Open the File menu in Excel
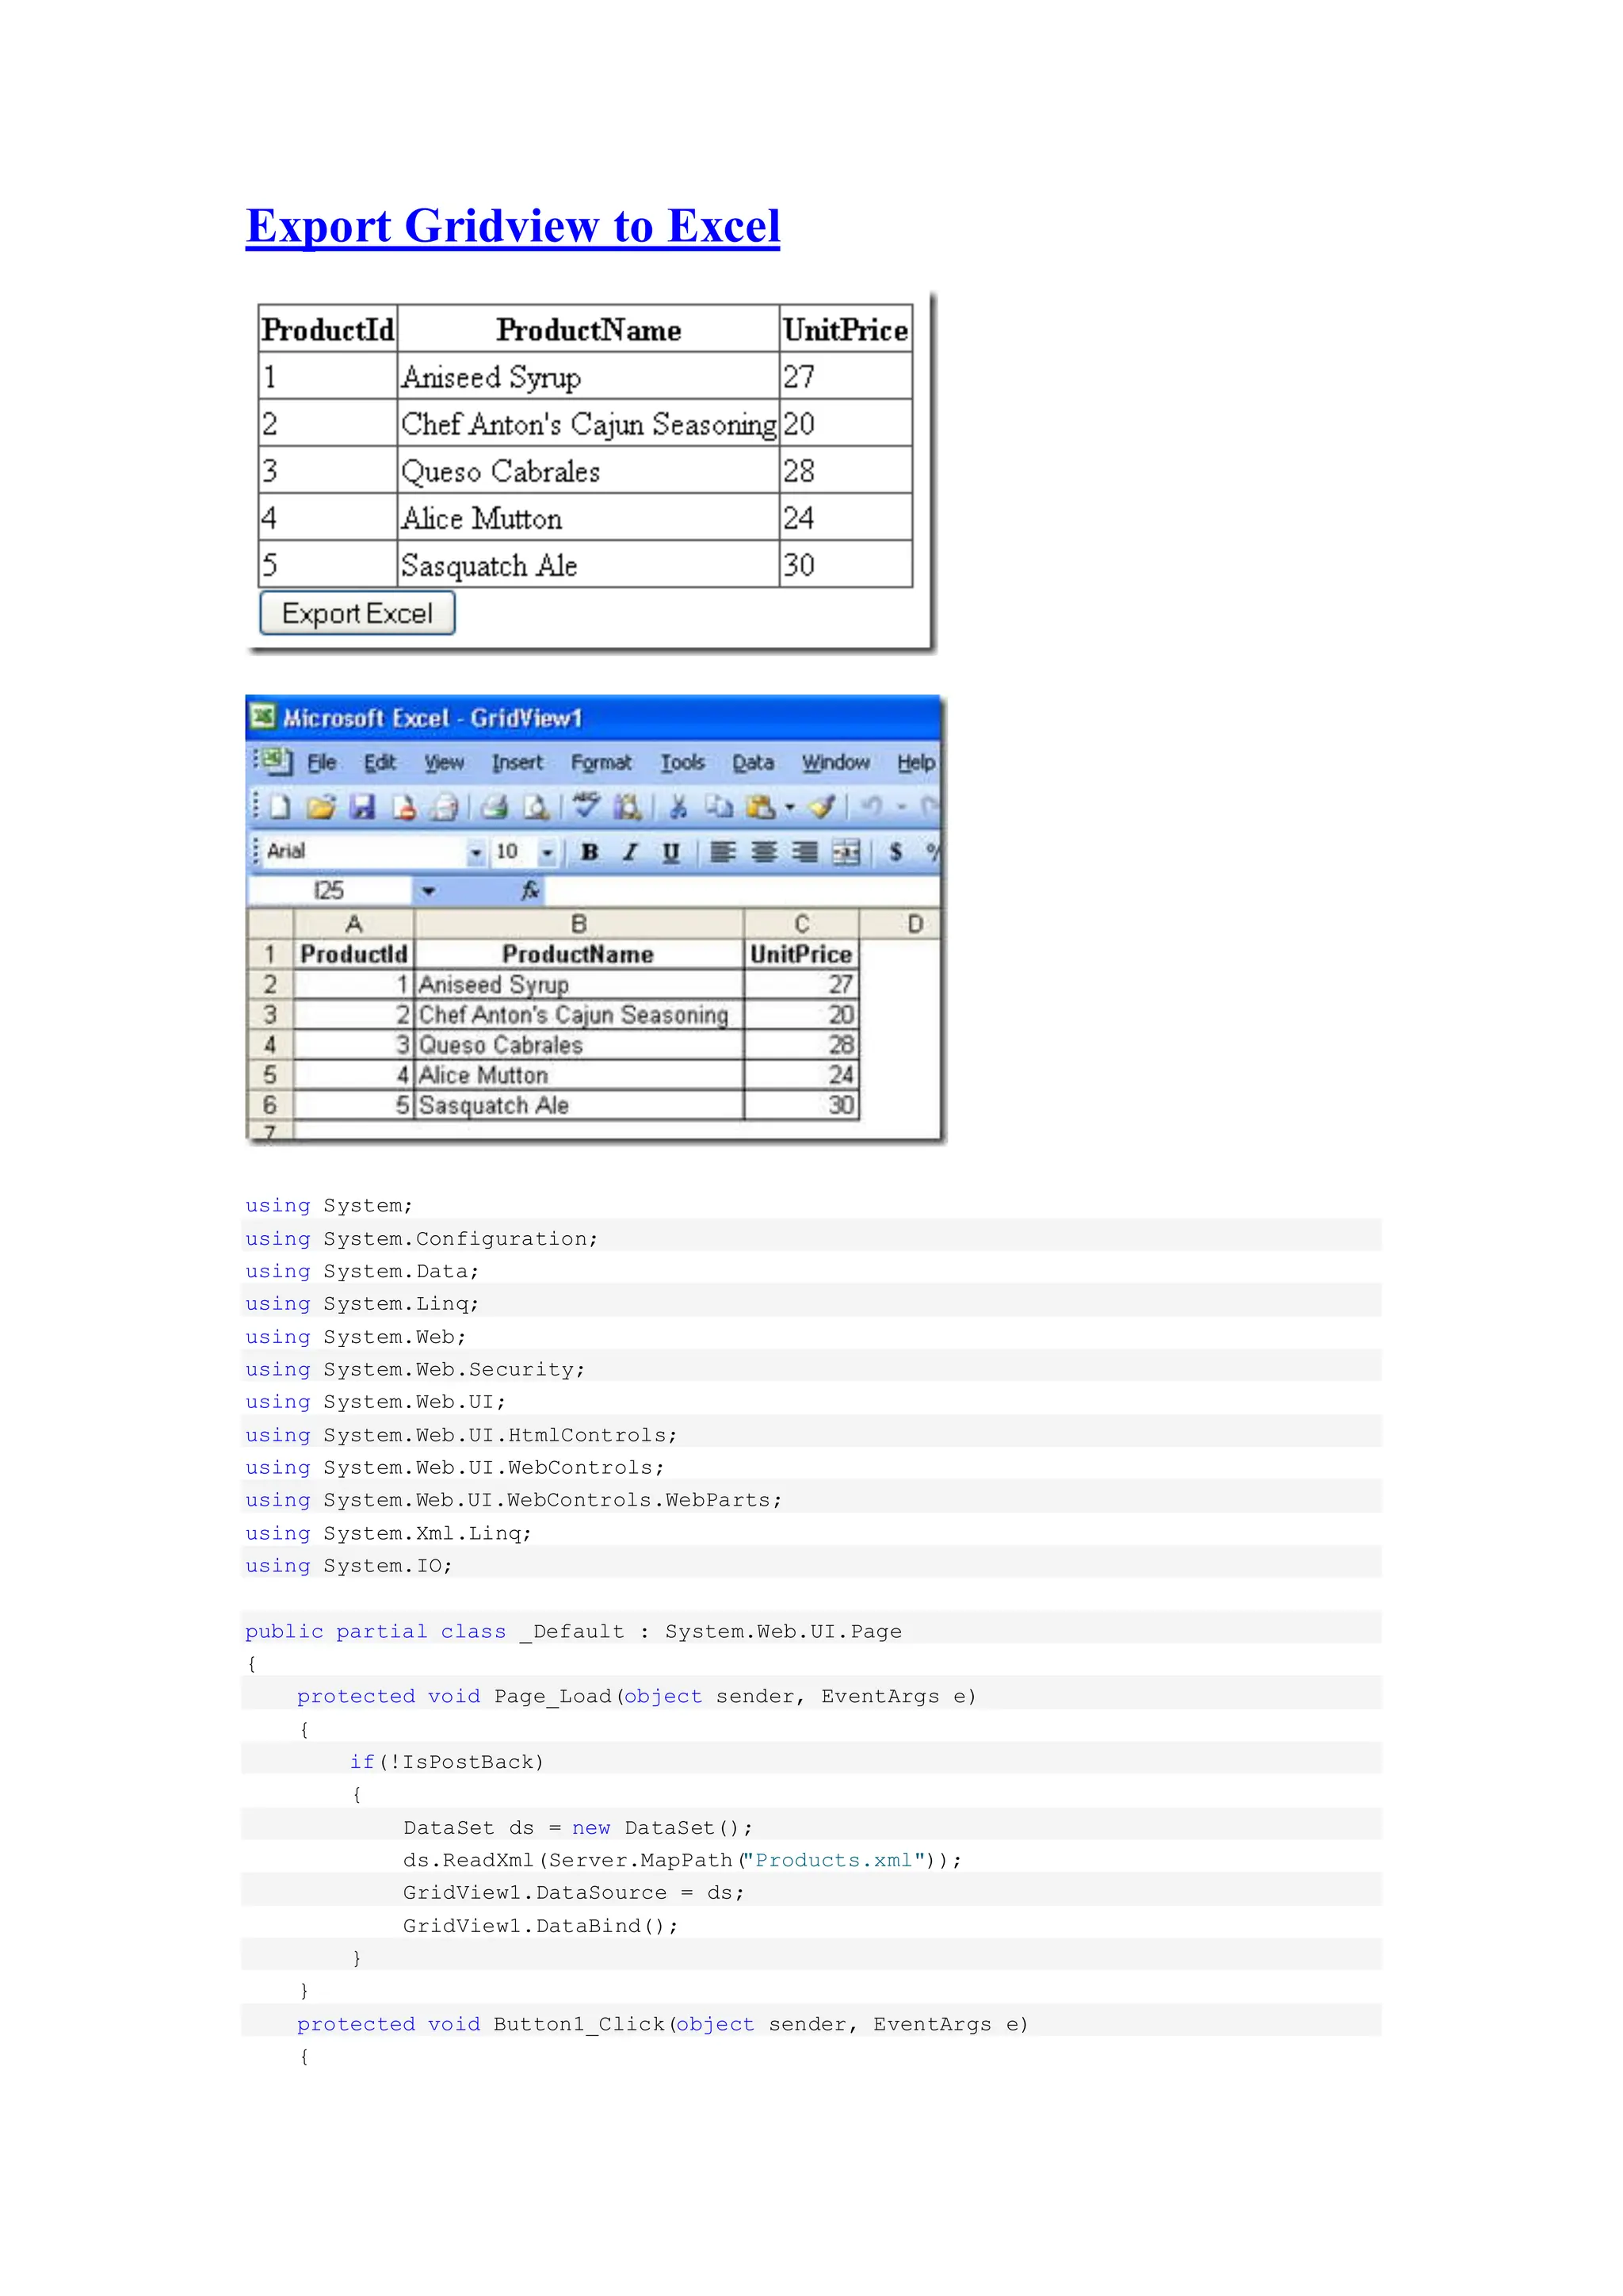1623x2296 pixels. (321, 762)
